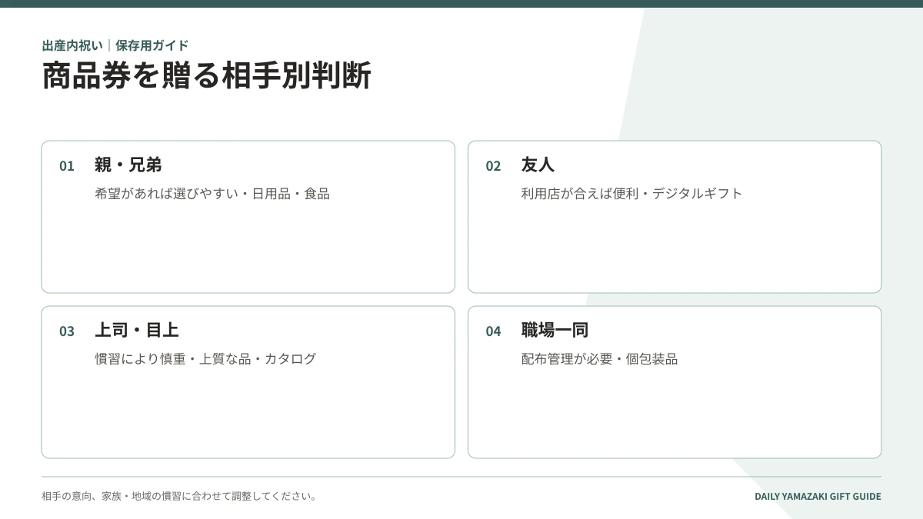This screenshot has height=519, width=923.
Task: Click the text 希望があれば選びやすい・日用品・食品
Action: (x=212, y=194)
